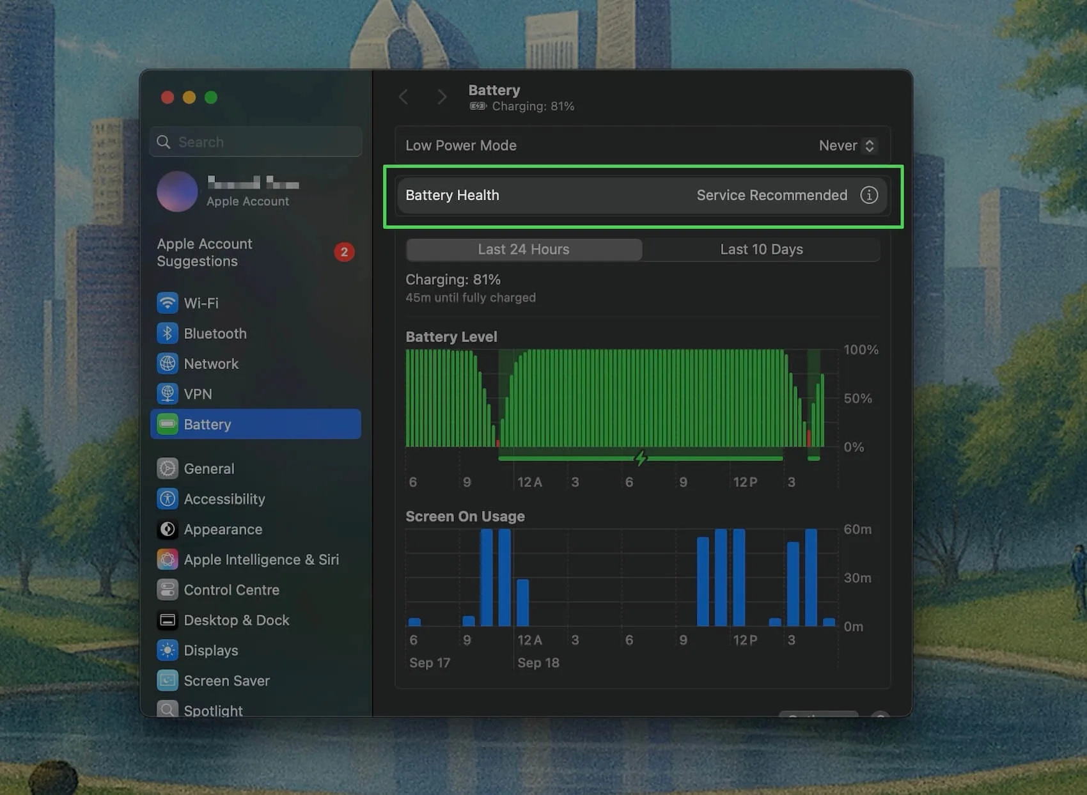The image size is (1087, 795).
Task: Switch to Last 24 Hours tab
Action: pos(524,249)
